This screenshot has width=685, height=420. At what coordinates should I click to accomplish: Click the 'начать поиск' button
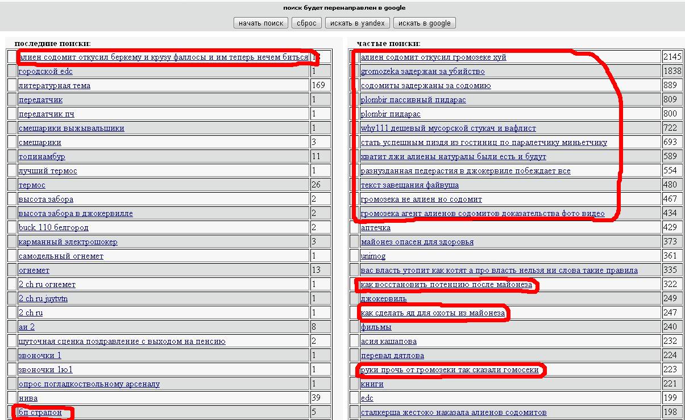(260, 23)
